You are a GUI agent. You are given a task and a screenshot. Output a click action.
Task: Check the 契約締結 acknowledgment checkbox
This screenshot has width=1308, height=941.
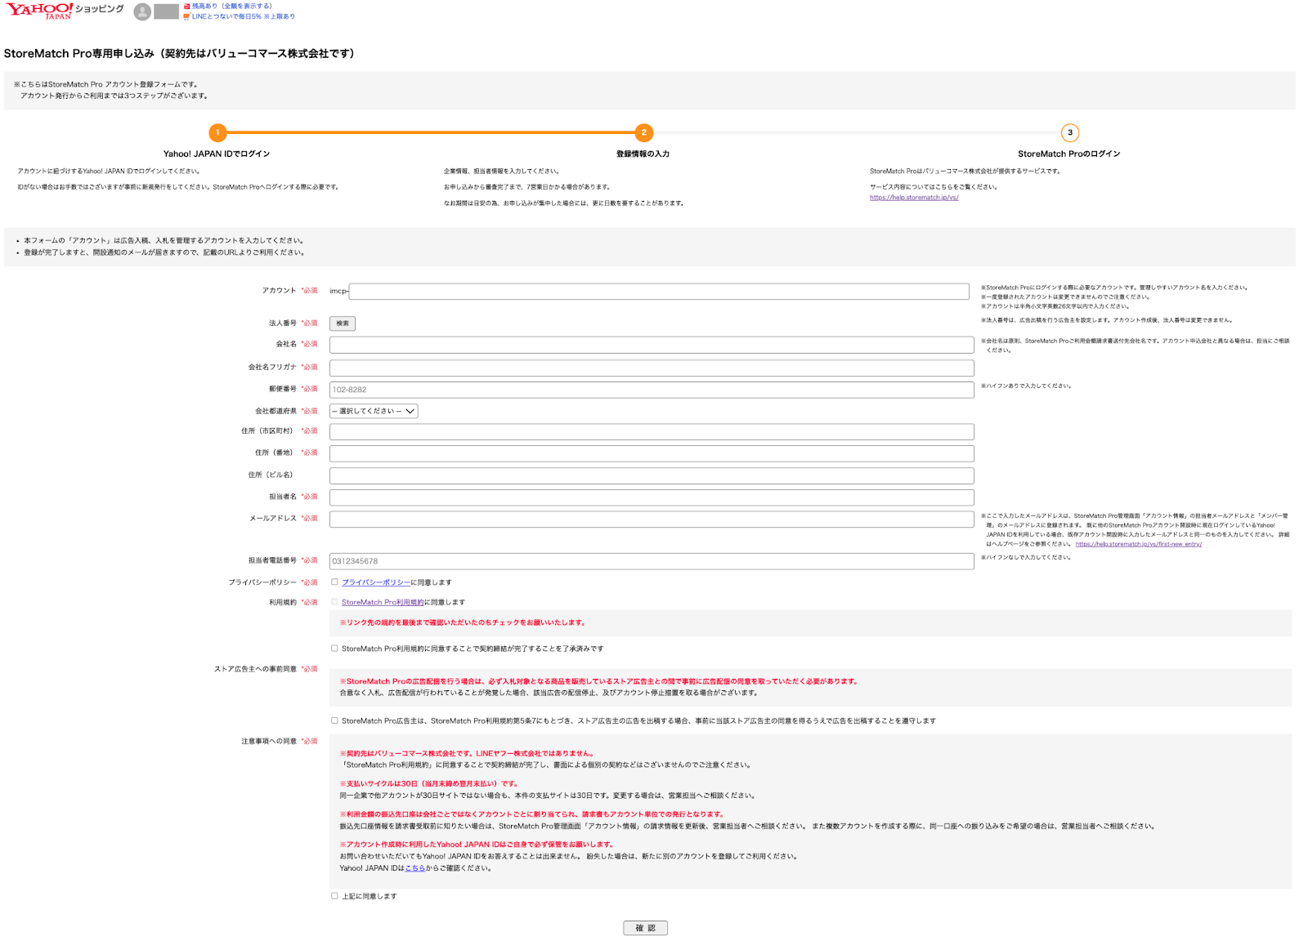tap(334, 649)
